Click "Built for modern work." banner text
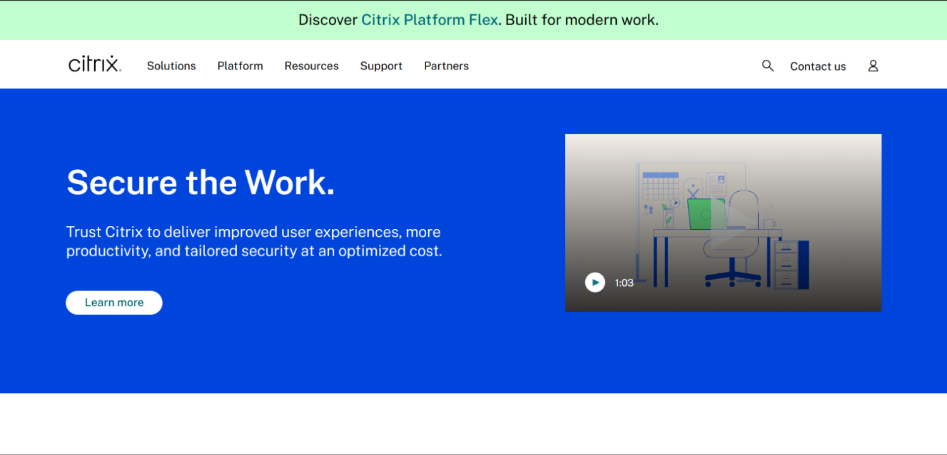The width and height of the screenshot is (947, 455). pyautogui.click(x=582, y=20)
